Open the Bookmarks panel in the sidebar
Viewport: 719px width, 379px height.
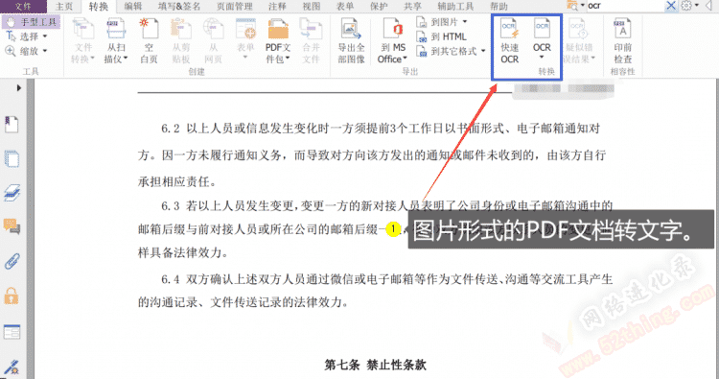click(x=12, y=125)
